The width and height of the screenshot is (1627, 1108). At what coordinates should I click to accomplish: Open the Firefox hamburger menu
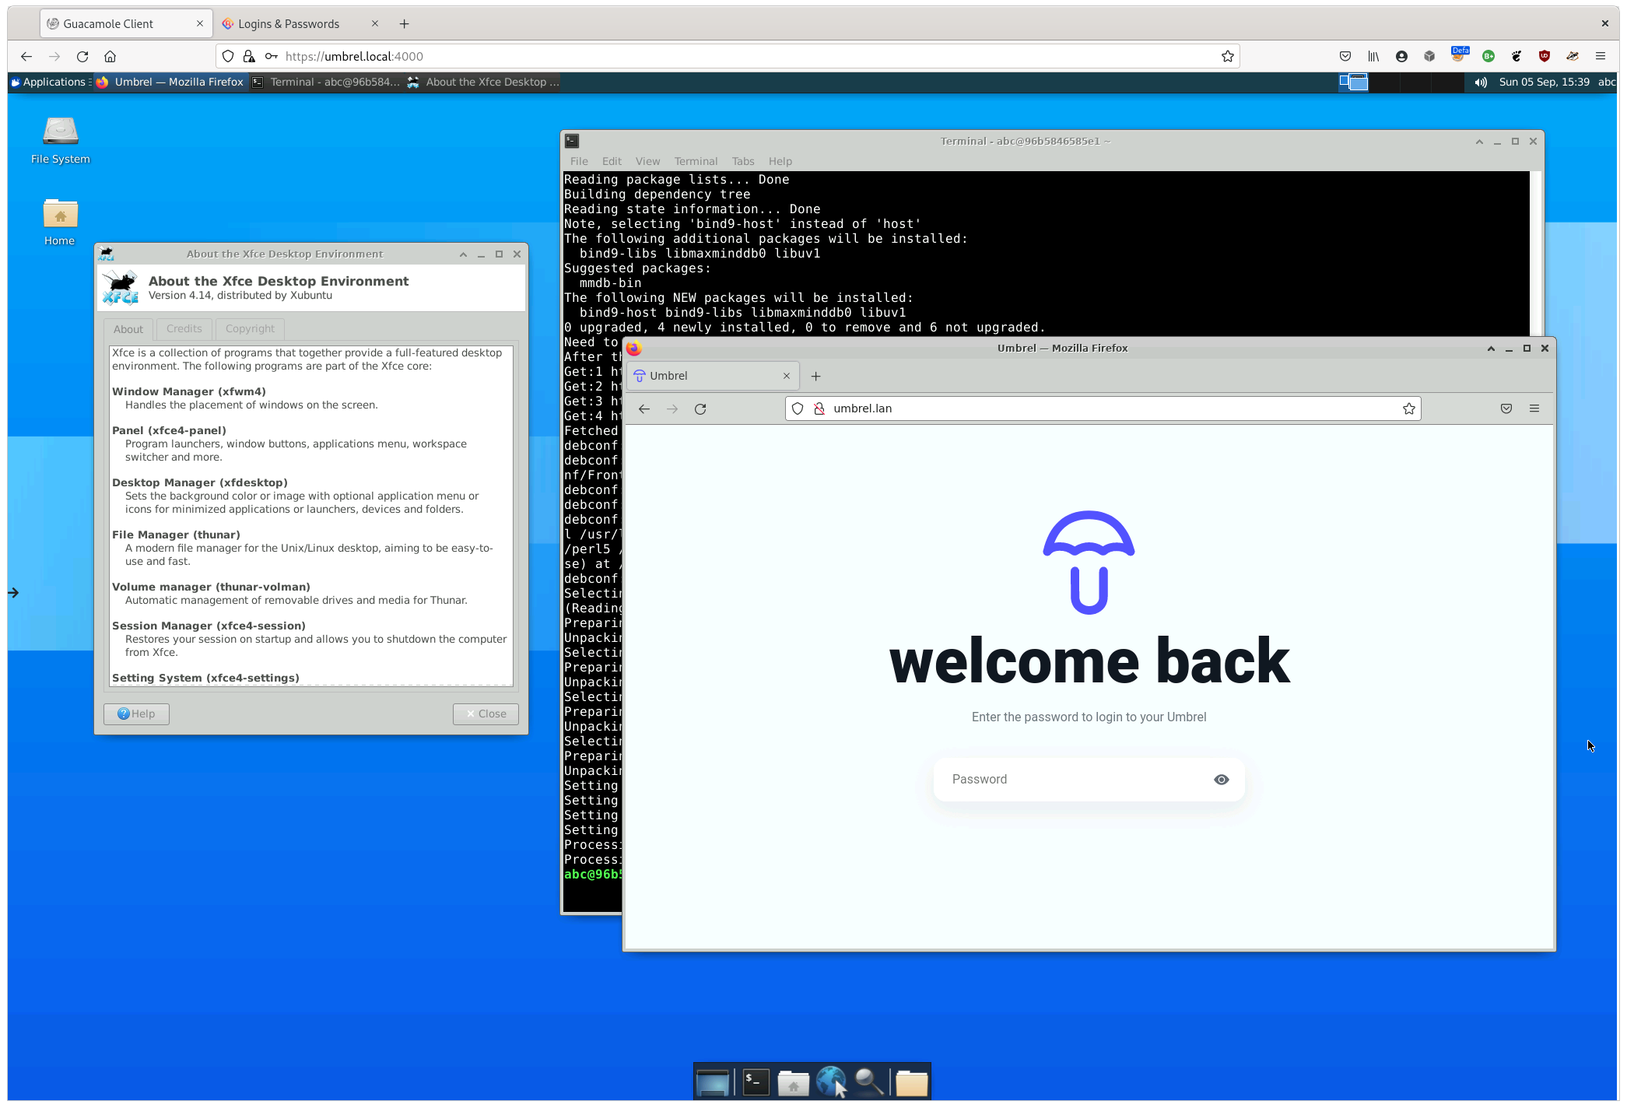point(1600,56)
